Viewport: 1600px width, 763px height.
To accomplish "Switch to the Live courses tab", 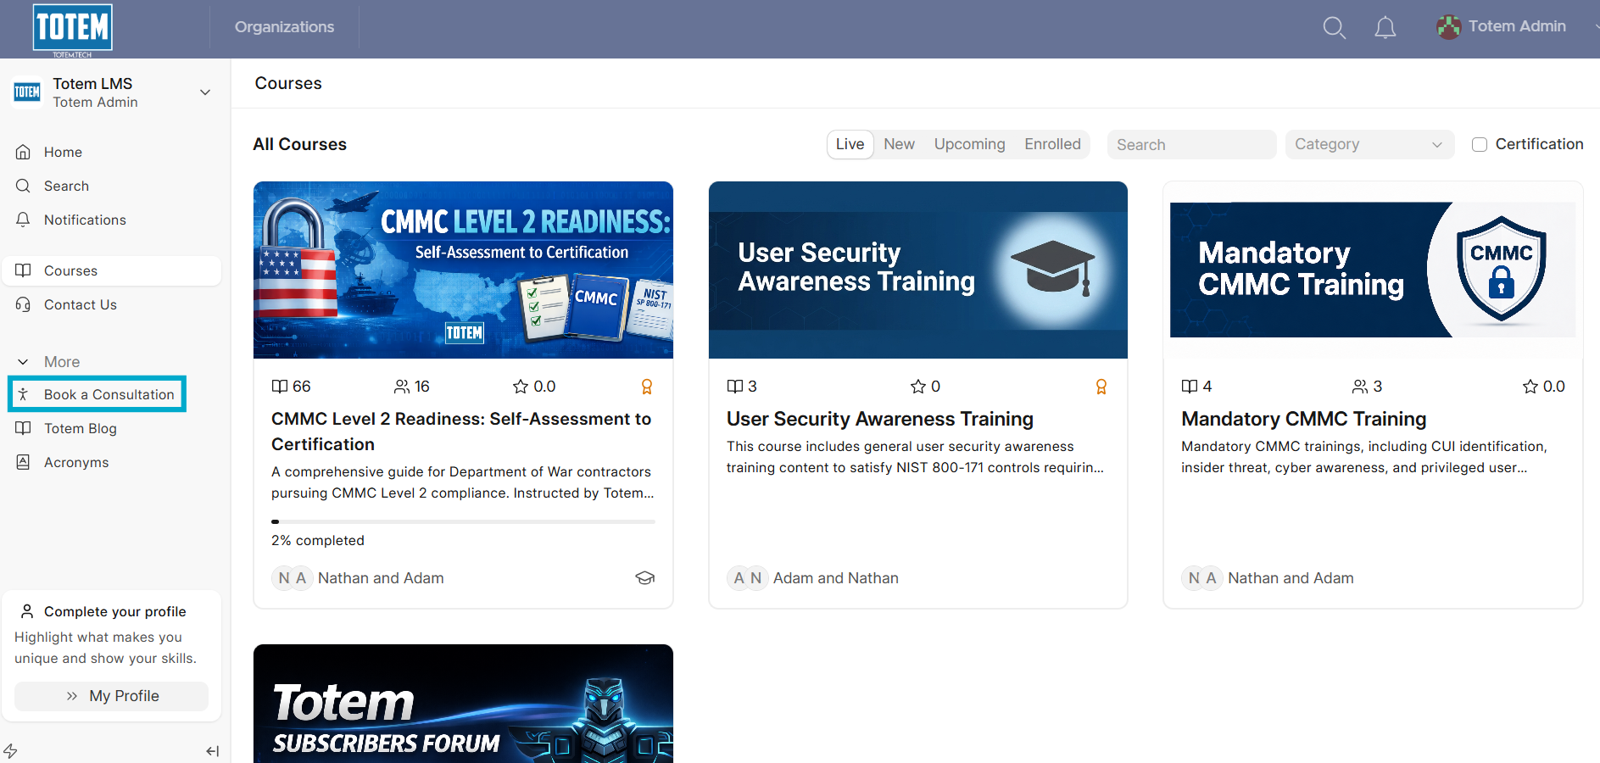I will click(850, 144).
